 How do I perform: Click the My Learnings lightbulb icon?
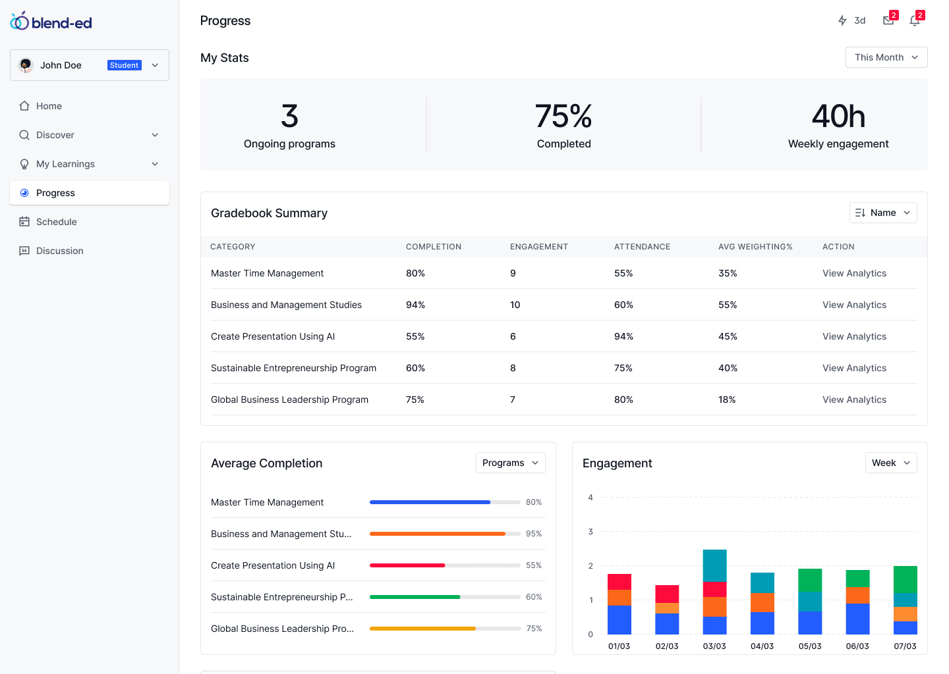24,164
